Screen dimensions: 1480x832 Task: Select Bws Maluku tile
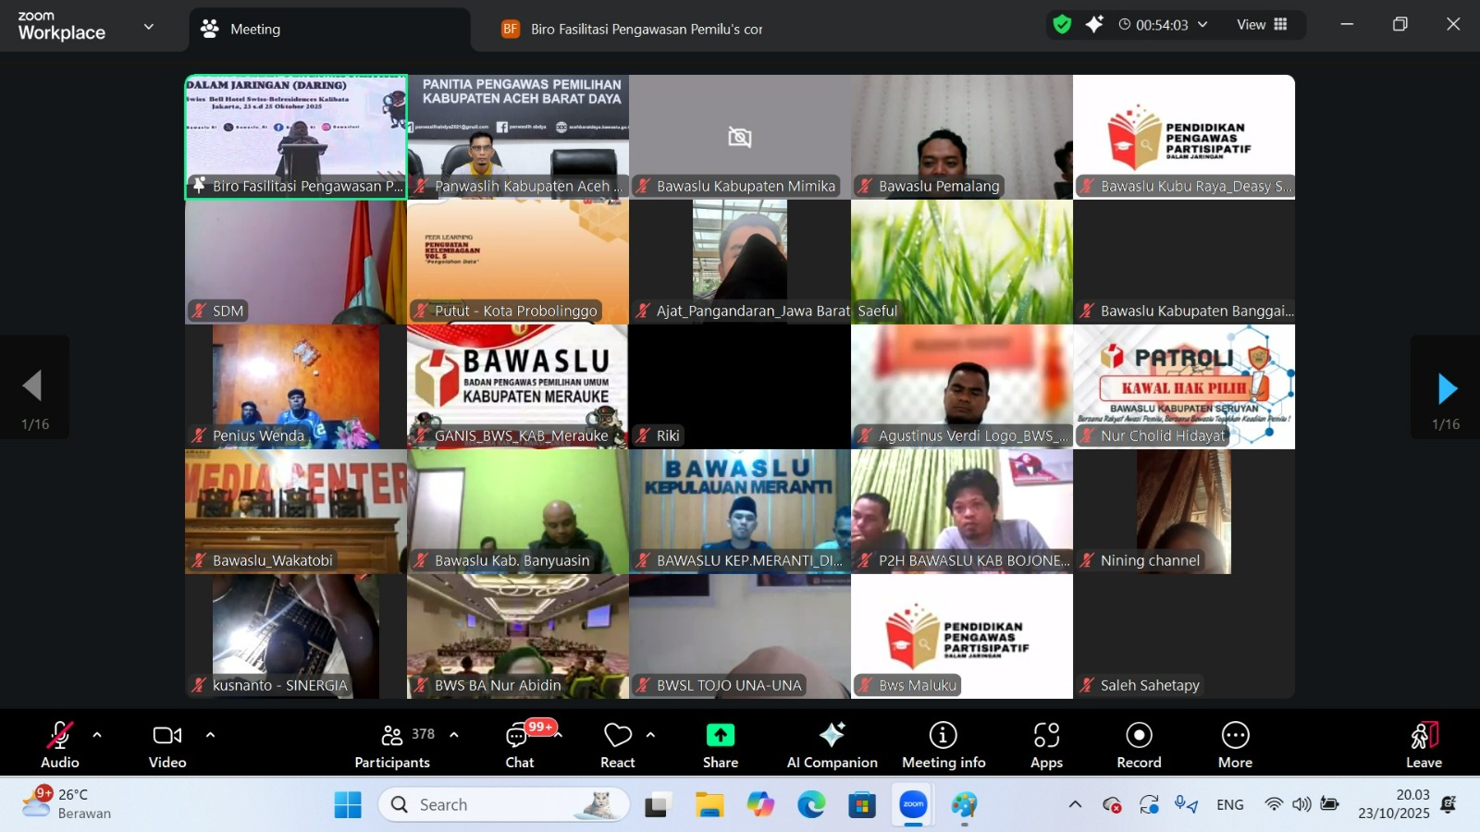(x=962, y=636)
